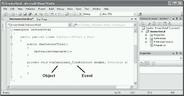Open the Undo history dropdown arrow
This screenshot has width=184, height=96.
[x=56, y=14]
